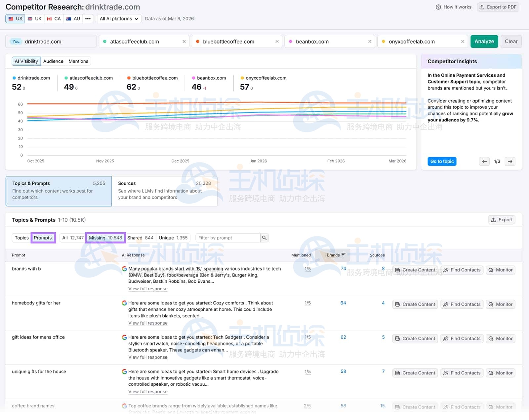This screenshot has width=529, height=420.
Task: Select the US country tab
Action: (15, 19)
